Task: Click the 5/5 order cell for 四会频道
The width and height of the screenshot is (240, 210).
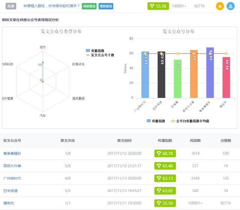Action: coord(67,190)
